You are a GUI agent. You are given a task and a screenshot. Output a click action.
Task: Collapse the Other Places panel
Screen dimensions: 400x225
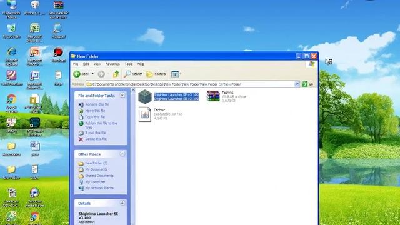(x=122, y=154)
